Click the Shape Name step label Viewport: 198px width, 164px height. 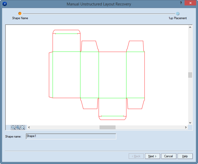(20, 18)
